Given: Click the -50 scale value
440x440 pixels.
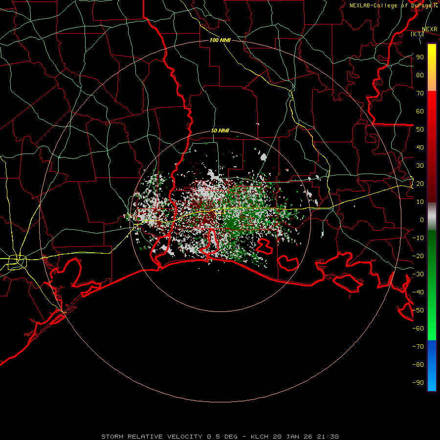Looking at the screenshot, I should point(418,310).
